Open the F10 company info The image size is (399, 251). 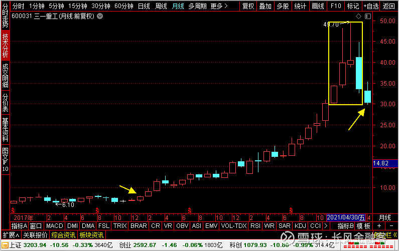click(336, 6)
